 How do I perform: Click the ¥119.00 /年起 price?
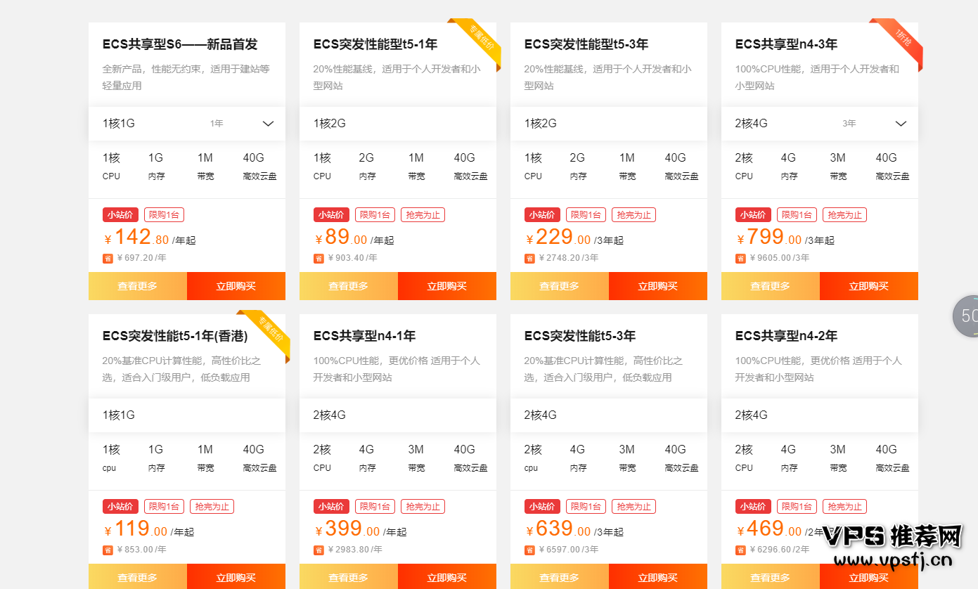pyautogui.click(x=149, y=529)
